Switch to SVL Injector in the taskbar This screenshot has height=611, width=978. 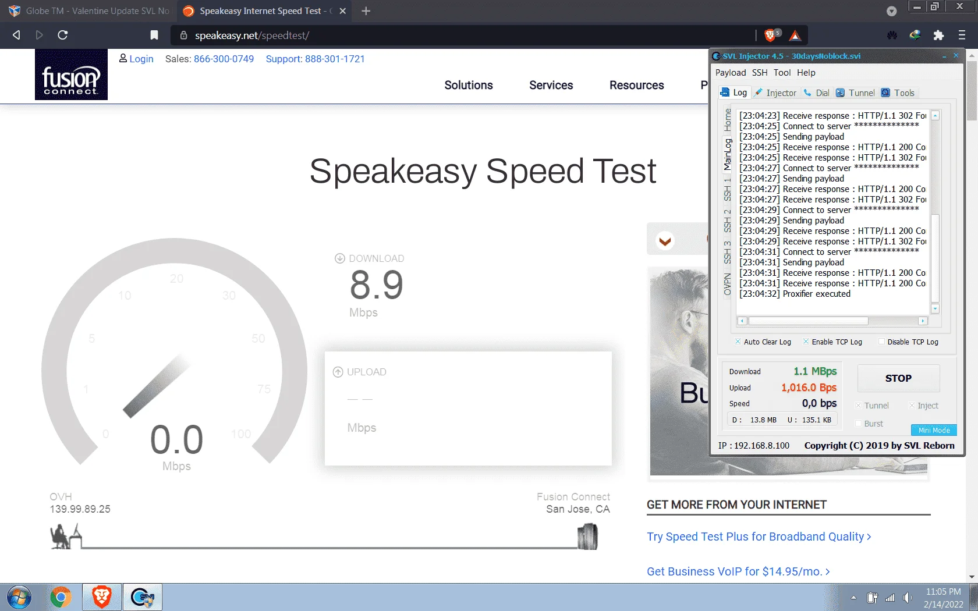pos(143,597)
